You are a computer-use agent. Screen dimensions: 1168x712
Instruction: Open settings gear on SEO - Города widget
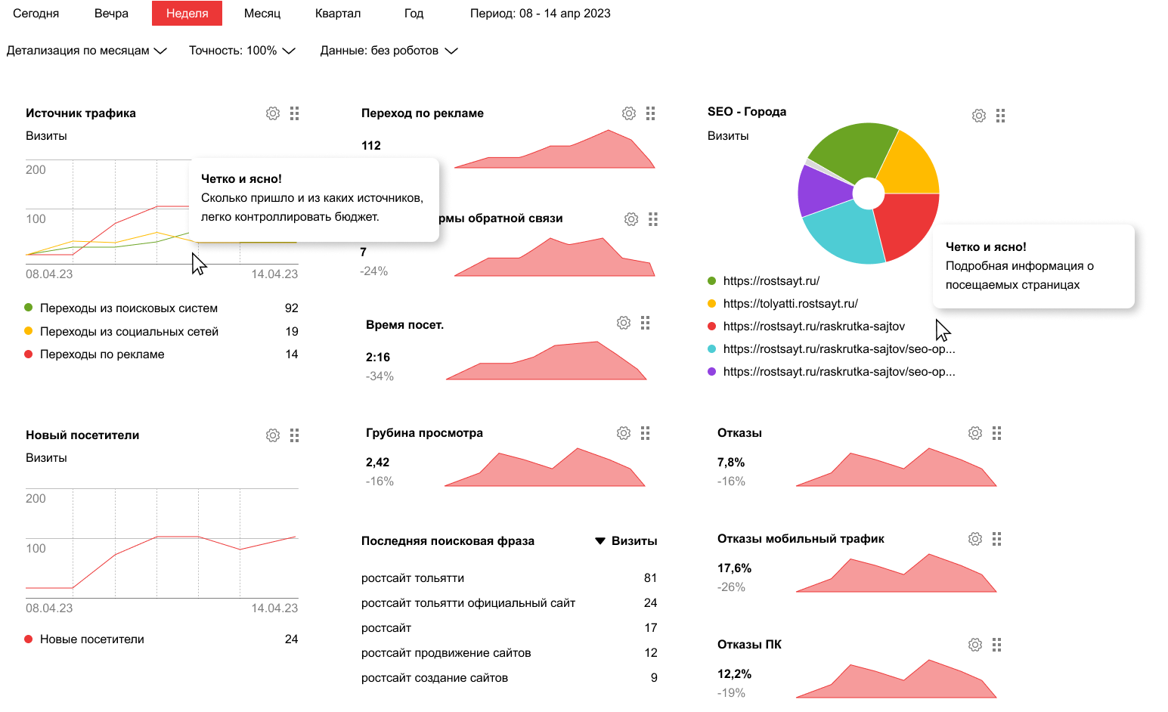[x=978, y=116]
